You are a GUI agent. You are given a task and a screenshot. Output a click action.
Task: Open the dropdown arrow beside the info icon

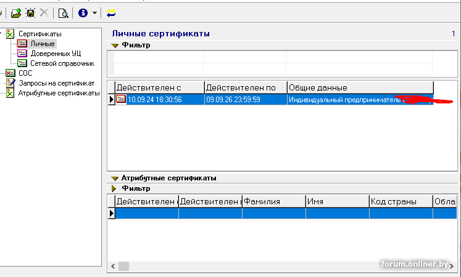point(94,13)
